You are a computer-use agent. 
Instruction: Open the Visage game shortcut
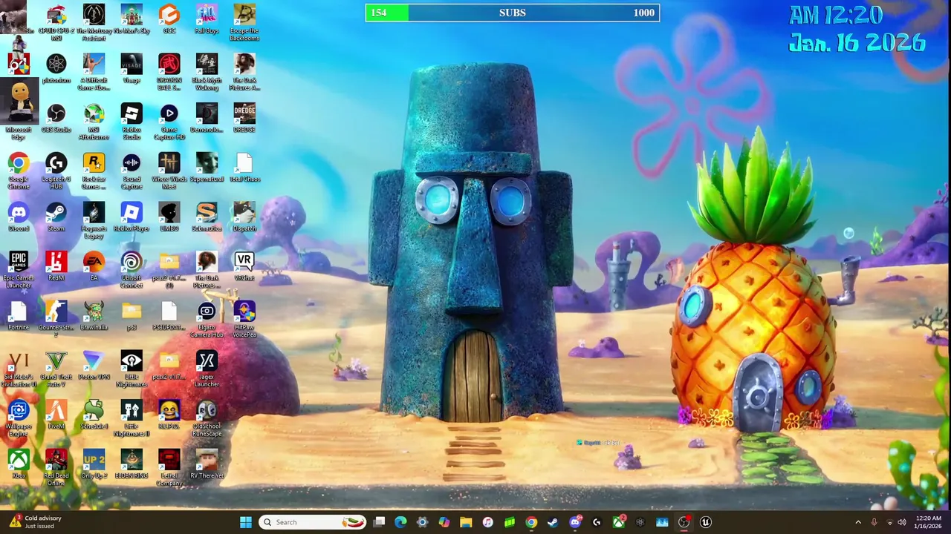pyautogui.click(x=132, y=69)
